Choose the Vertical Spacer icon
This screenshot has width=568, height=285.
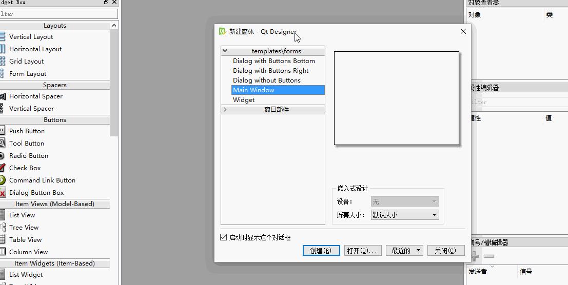(x=2, y=109)
